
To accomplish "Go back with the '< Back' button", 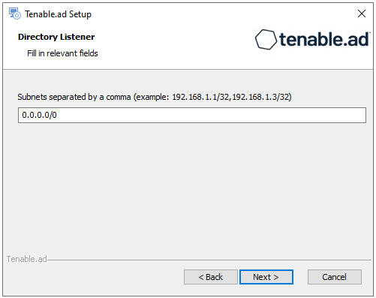I will [211, 277].
